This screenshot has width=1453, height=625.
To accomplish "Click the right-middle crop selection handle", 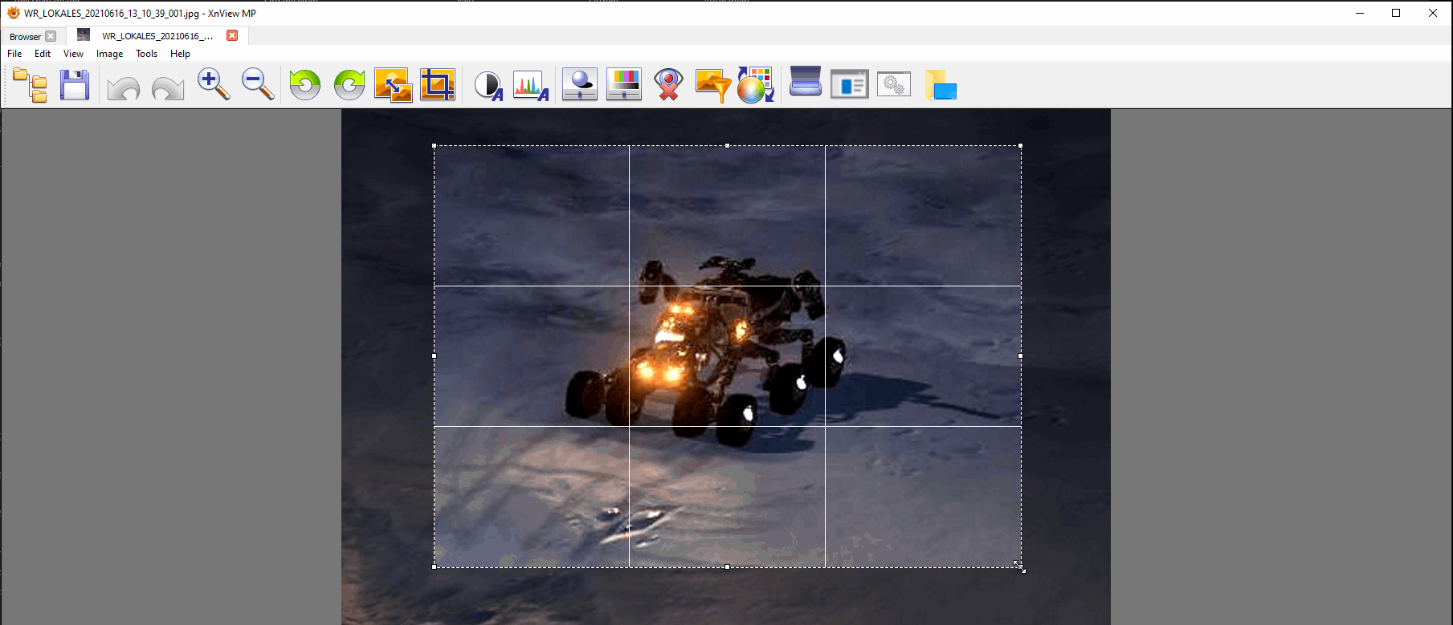I will [x=1021, y=355].
